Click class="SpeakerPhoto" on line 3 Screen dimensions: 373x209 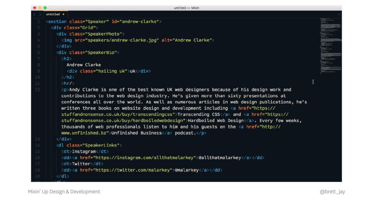pyautogui.click(x=95, y=34)
